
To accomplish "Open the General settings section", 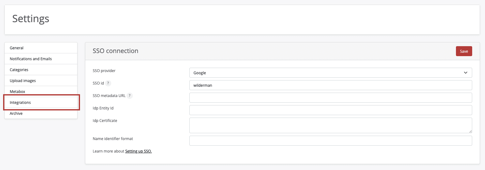I will [41, 48].
